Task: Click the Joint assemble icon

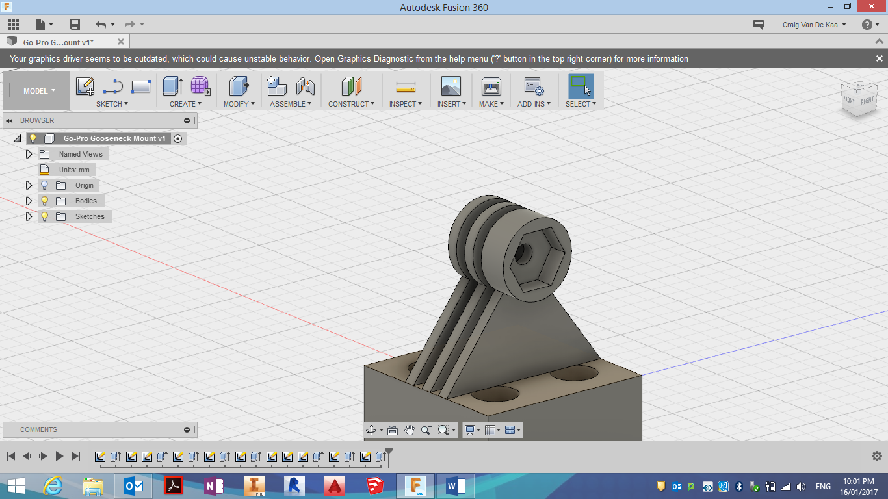Action: 305,86
